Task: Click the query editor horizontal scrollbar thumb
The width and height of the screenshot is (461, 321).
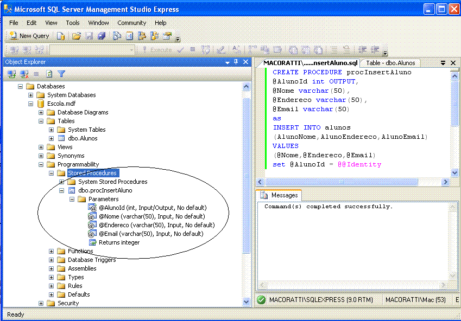Action: point(341,182)
